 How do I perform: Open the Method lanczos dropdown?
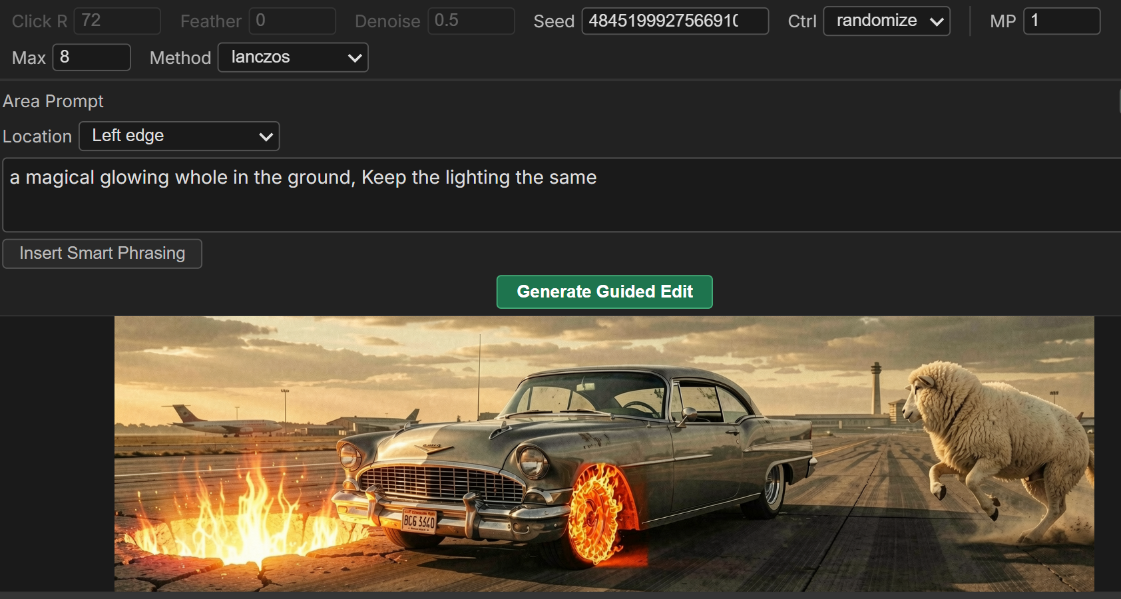[293, 57]
